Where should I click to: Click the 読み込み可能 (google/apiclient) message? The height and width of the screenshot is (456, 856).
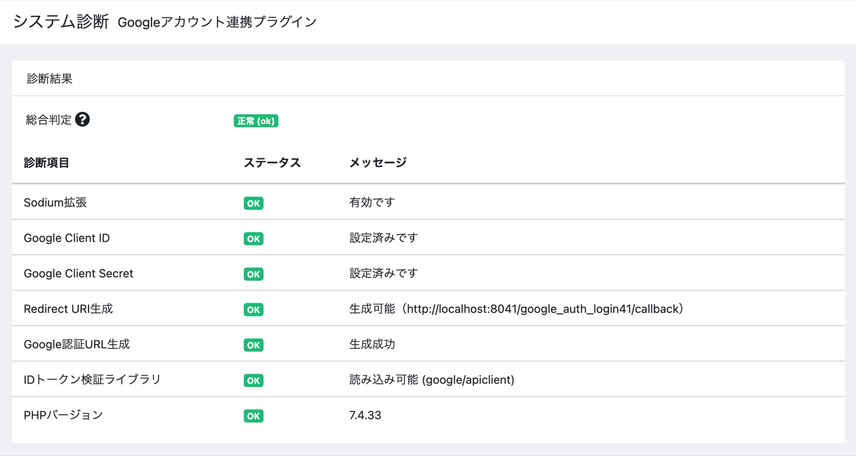coord(432,380)
